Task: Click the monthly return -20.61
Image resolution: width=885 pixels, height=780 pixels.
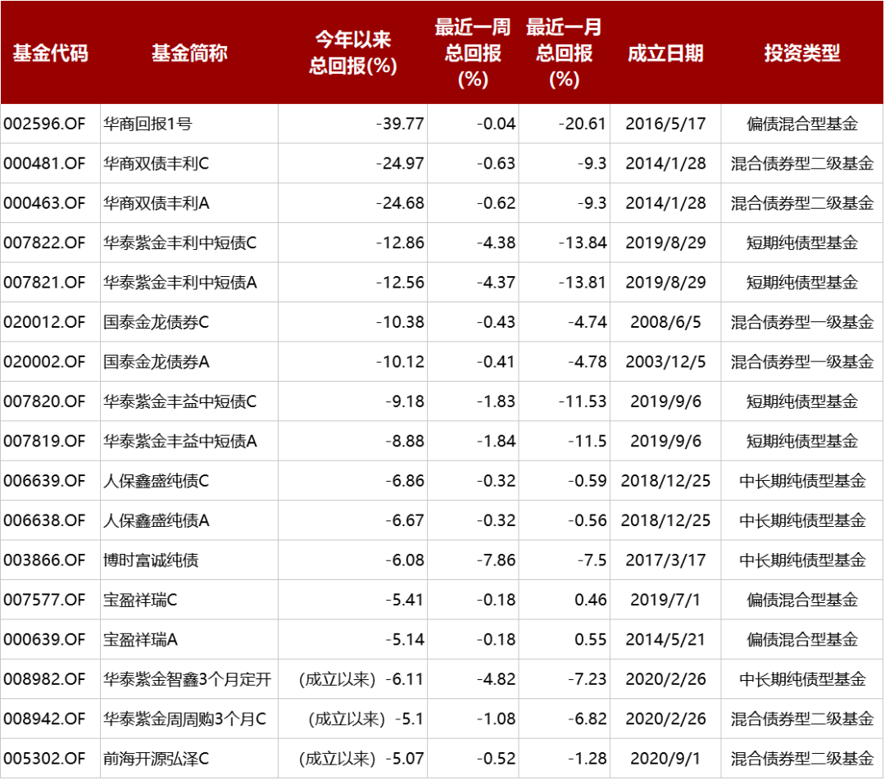Action: (583, 124)
